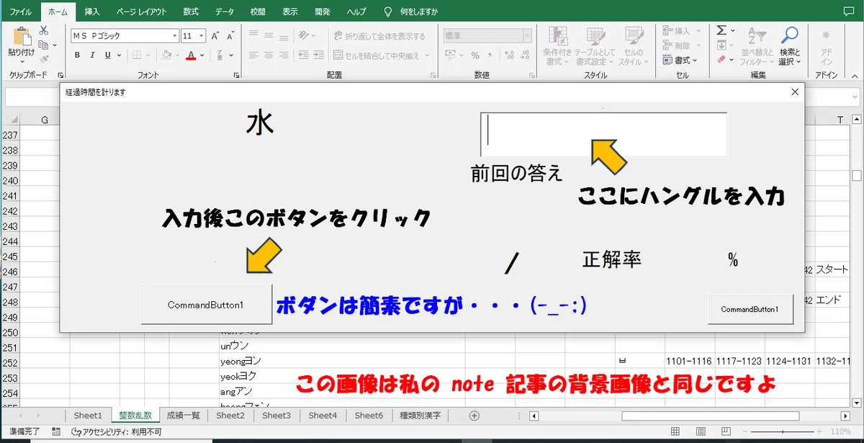This screenshot has width=864, height=443.
Task: Open the 書式 format menu in cells group
Action: (680, 60)
